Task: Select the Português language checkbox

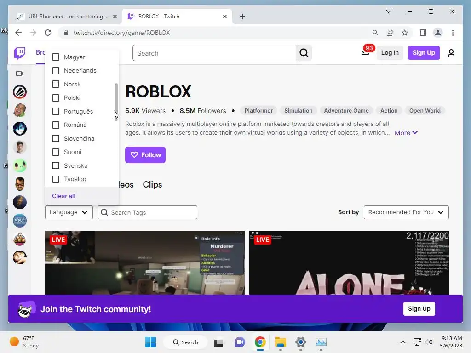Action: click(56, 111)
